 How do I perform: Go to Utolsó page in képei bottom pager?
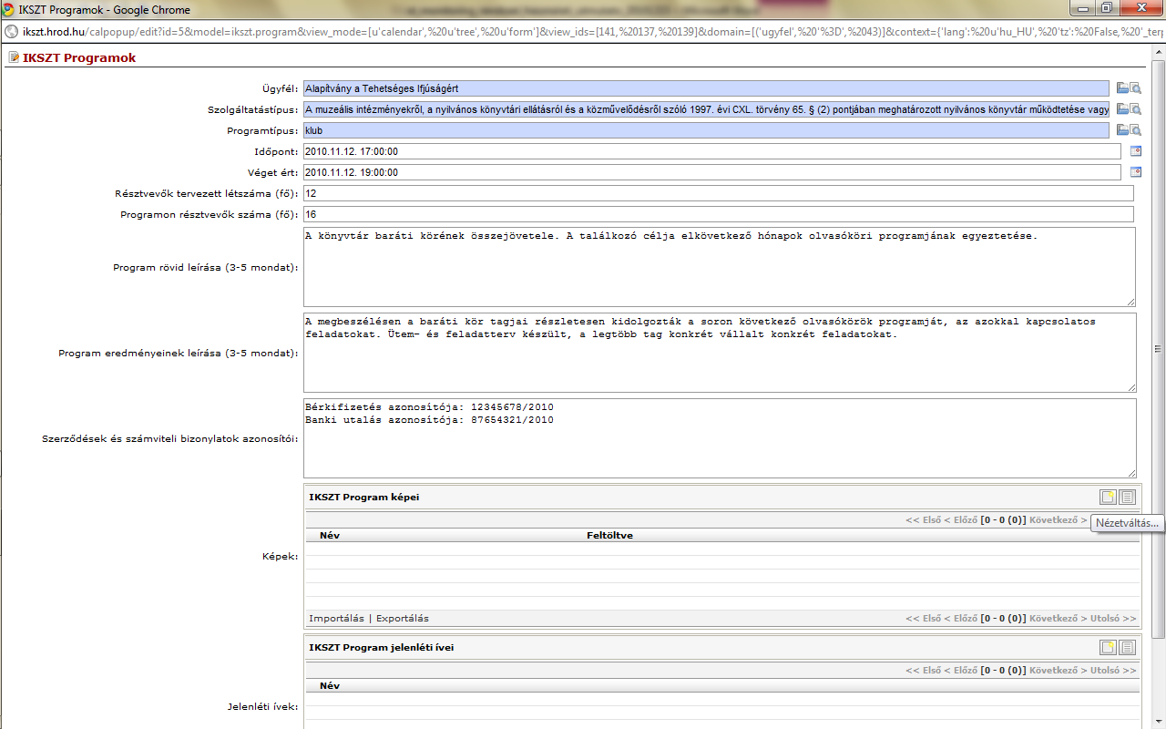tap(1113, 619)
